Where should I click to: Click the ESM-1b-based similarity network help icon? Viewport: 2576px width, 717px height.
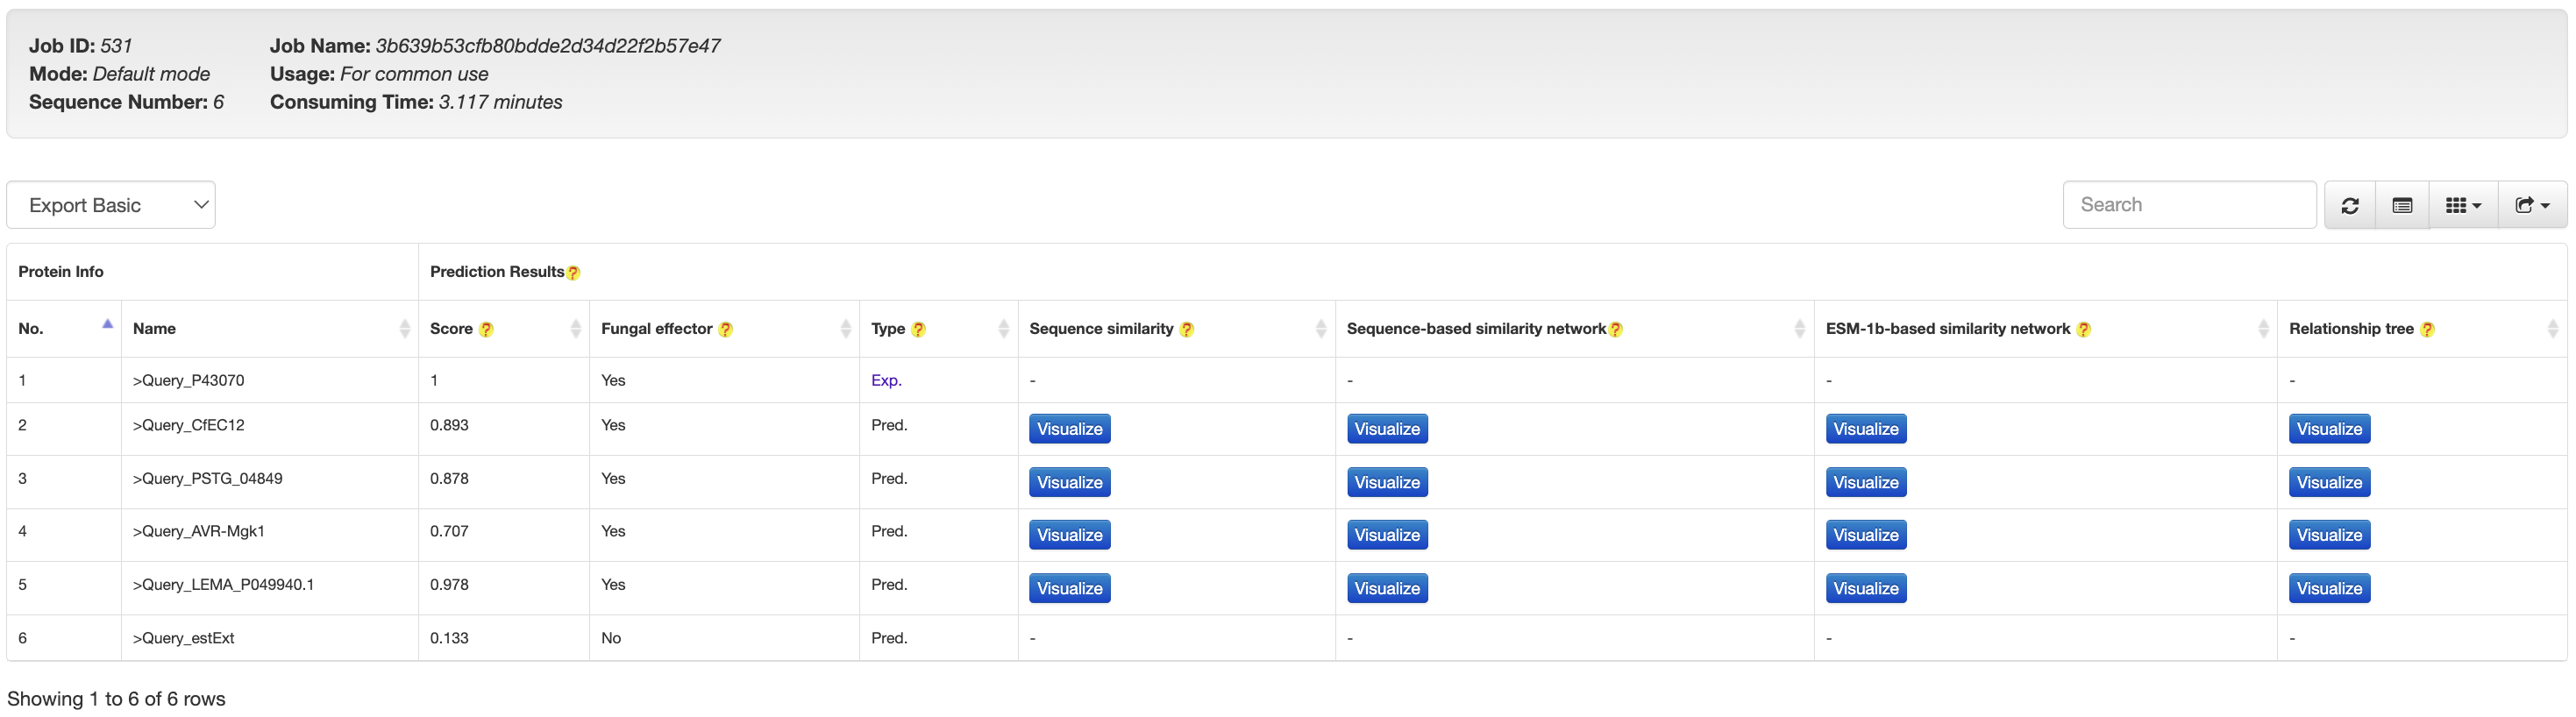(x=2084, y=330)
